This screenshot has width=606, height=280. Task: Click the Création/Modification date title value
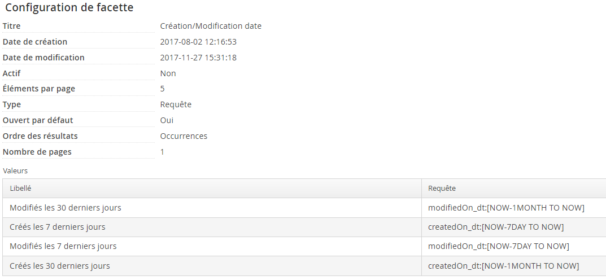pyautogui.click(x=211, y=26)
